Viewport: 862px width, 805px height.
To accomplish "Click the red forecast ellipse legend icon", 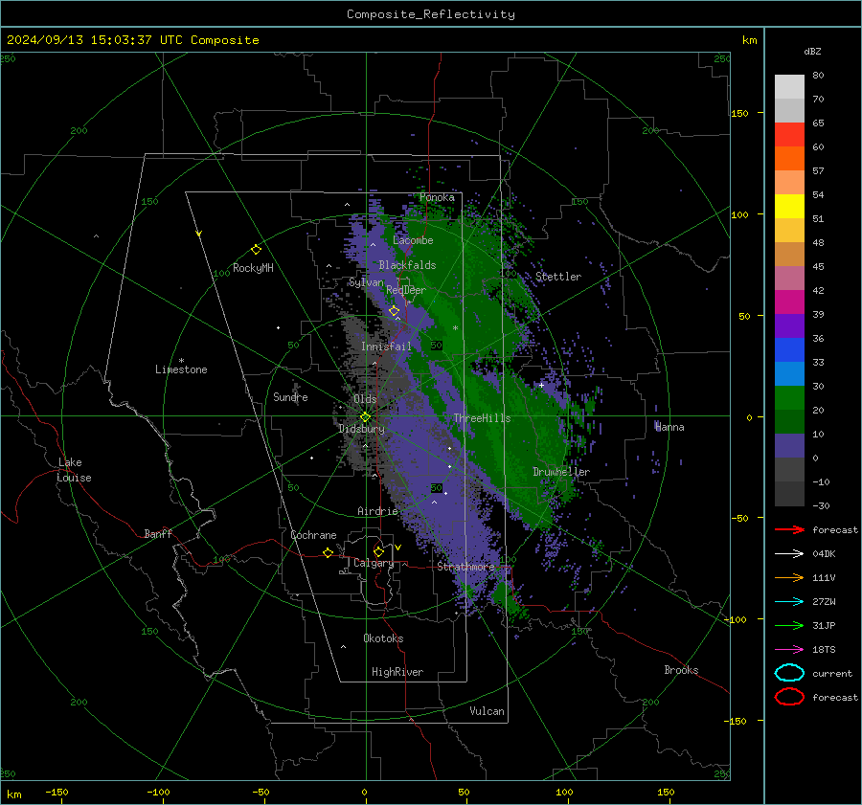I will click(x=789, y=697).
